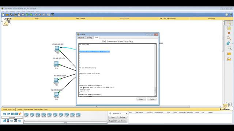Choose the Add Complex PDU envelope tool
The height and width of the screenshot is (131, 234).
pyautogui.click(x=229, y=59)
